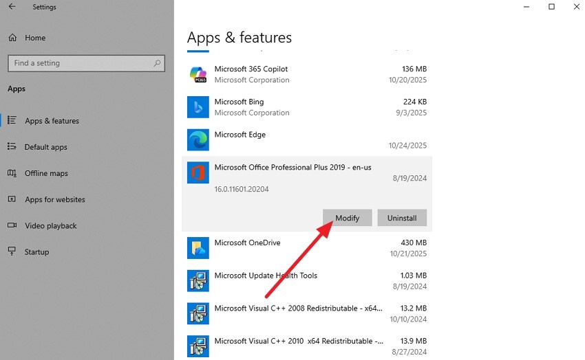The height and width of the screenshot is (360, 585).
Task: Click the 13.2 MB size value
Action: [x=414, y=308]
